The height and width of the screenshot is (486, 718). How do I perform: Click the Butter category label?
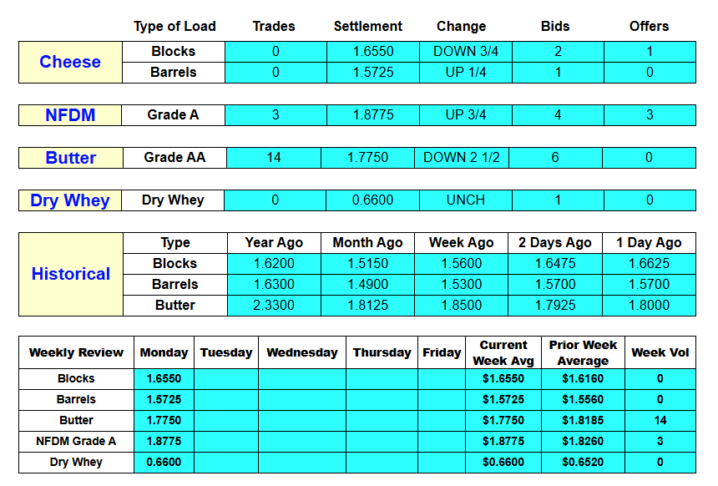pyautogui.click(x=70, y=158)
